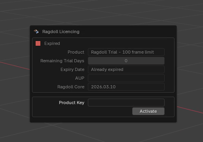The height and width of the screenshot is (142, 203).
Task: Select the Product field showing Ragdoll Trial
Action: [x=126, y=52]
